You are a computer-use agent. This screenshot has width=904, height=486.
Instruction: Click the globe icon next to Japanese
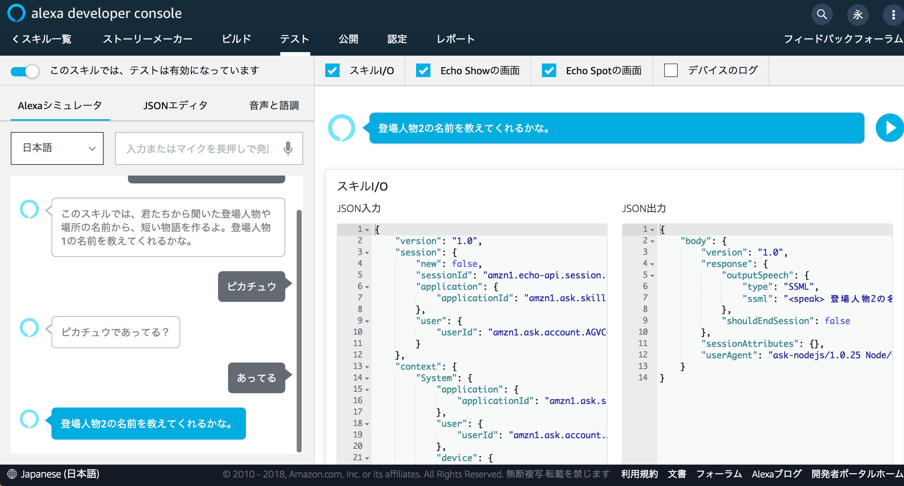click(x=12, y=474)
